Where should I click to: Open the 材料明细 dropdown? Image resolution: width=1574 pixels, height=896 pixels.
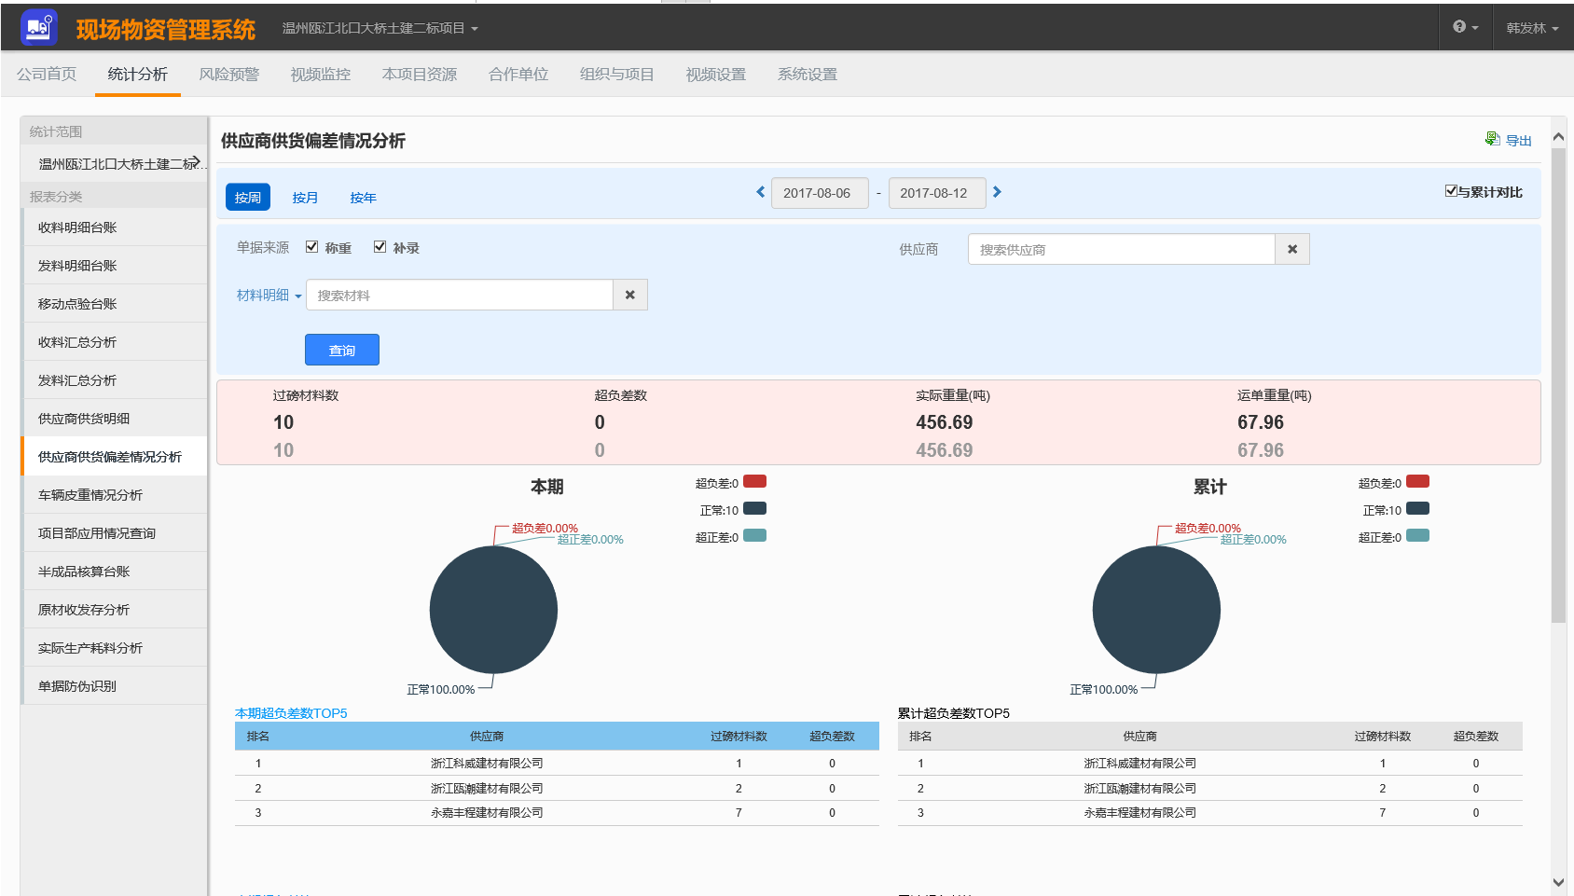click(x=269, y=296)
